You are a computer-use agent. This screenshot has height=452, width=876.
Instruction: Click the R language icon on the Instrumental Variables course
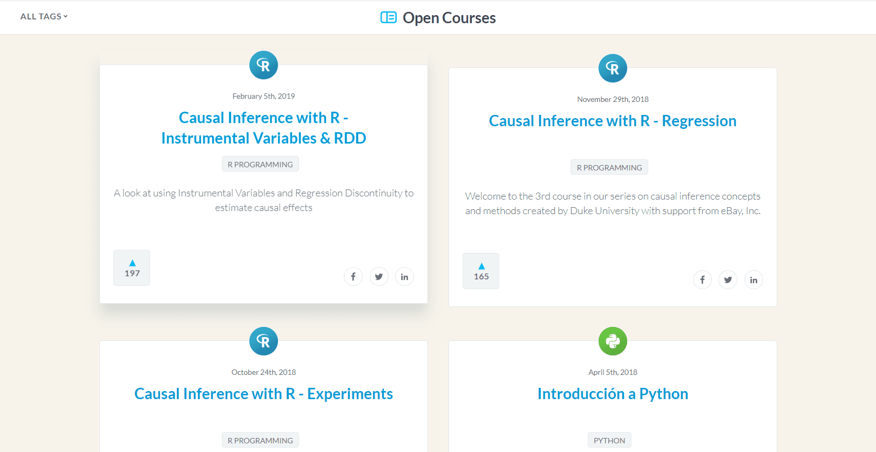[x=263, y=65]
